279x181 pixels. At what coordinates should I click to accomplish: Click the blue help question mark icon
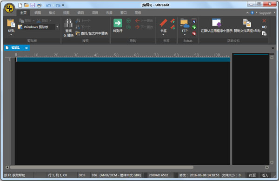[x=252, y=13]
